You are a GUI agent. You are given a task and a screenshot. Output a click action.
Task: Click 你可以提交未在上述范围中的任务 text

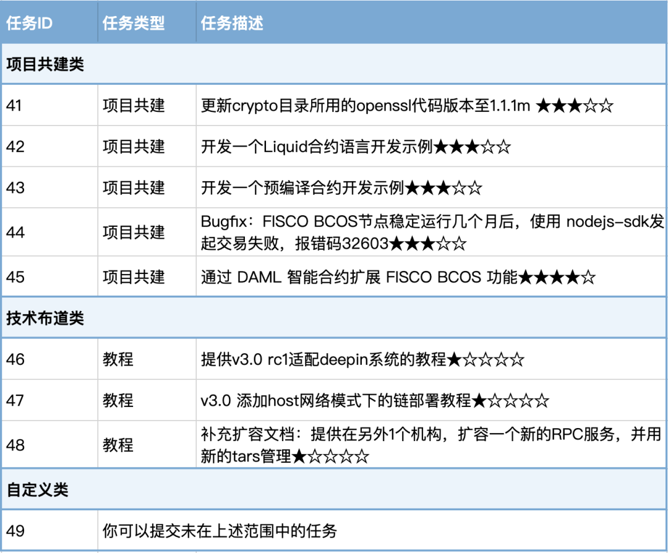220,531
